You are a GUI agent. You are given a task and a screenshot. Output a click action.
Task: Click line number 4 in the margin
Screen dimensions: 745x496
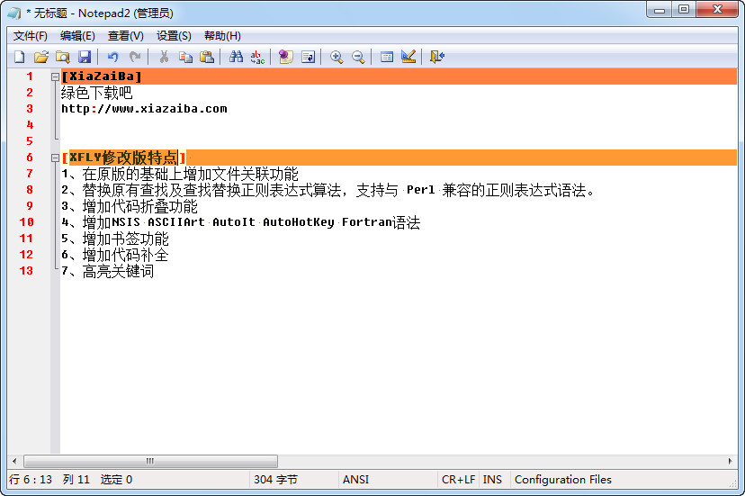(30, 125)
